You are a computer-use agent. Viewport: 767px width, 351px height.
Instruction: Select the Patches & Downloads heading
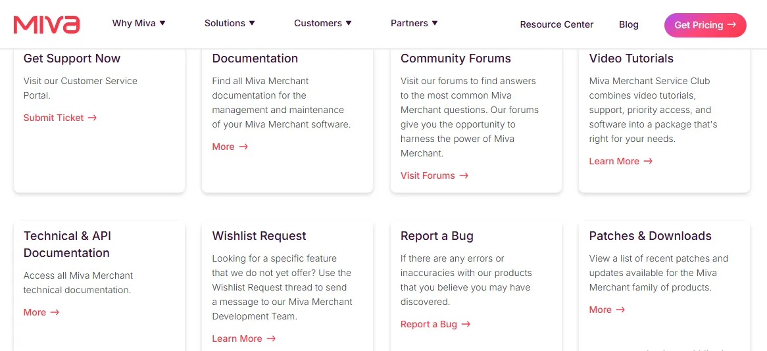point(650,236)
